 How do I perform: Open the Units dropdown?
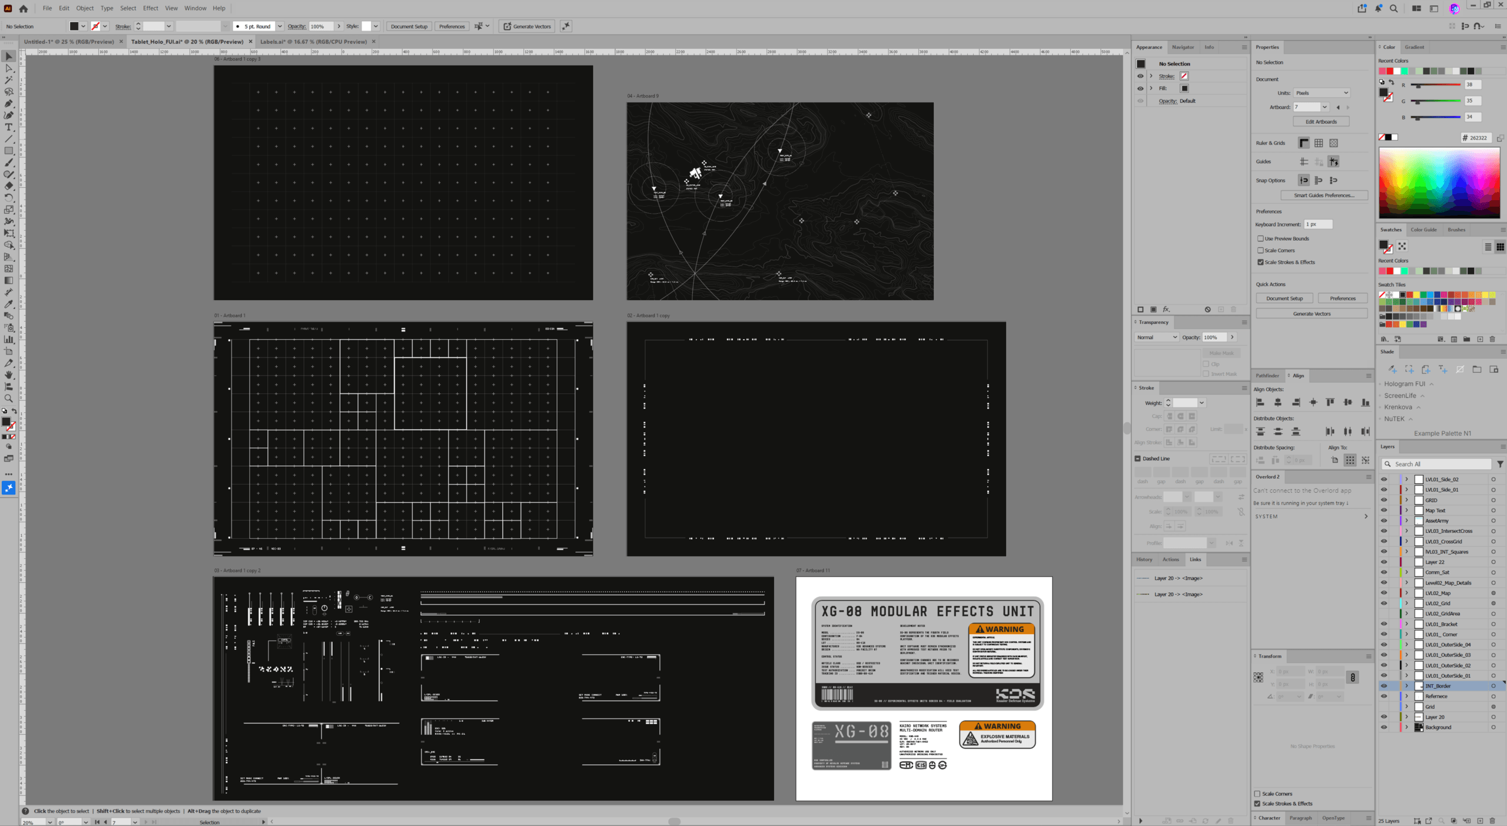pyautogui.click(x=1321, y=93)
